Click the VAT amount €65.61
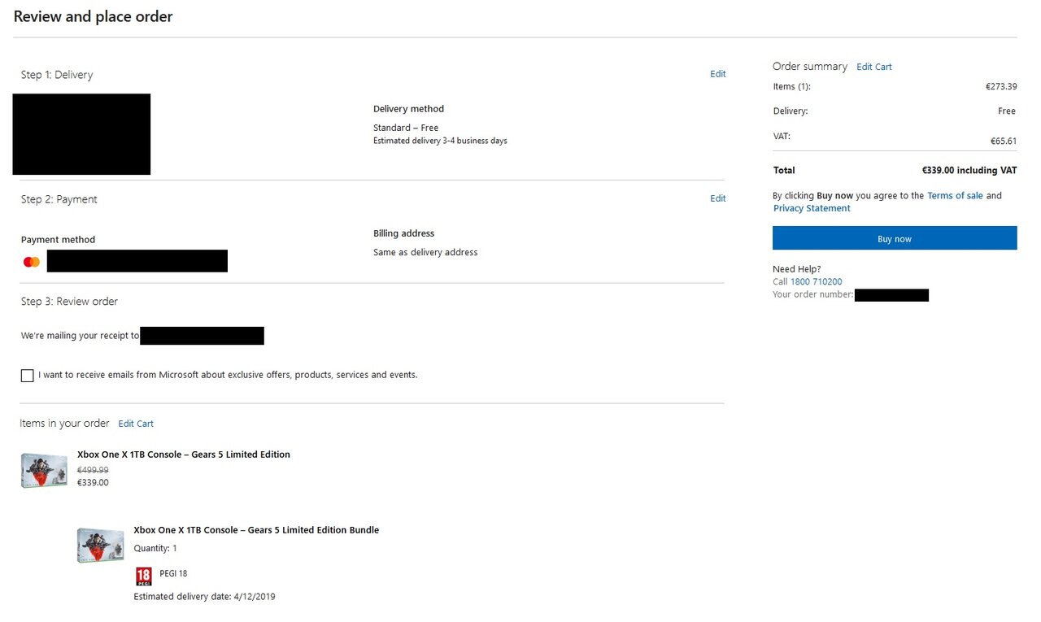The image size is (1041, 622). click(1004, 141)
